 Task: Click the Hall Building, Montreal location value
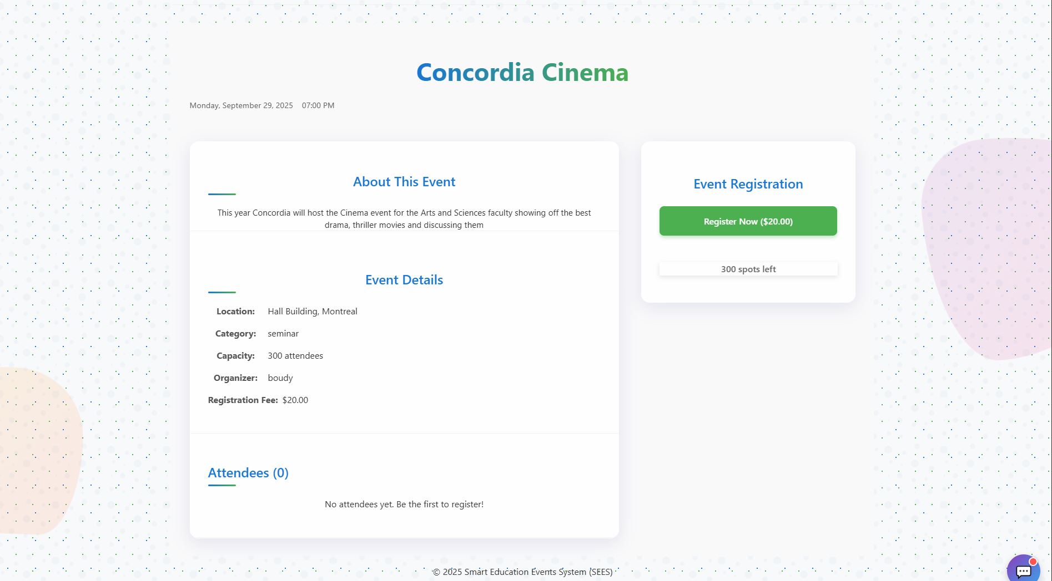coord(313,312)
